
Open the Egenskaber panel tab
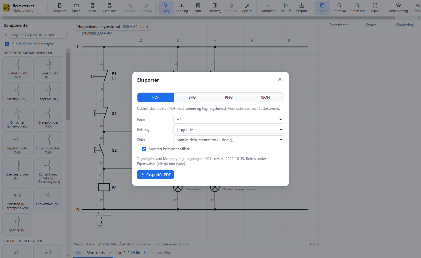point(339,25)
